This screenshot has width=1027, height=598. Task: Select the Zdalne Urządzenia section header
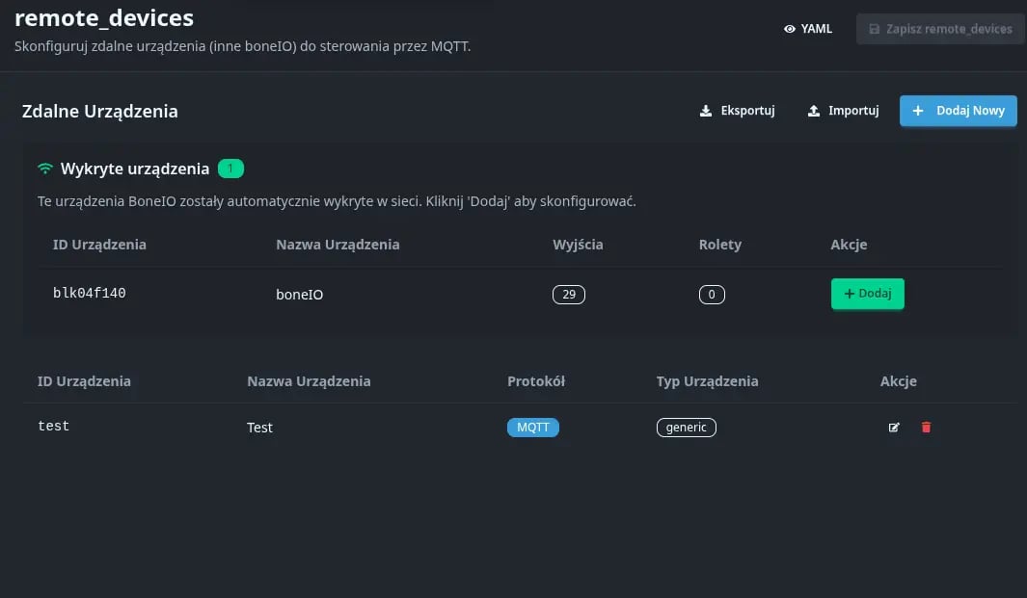[99, 111]
